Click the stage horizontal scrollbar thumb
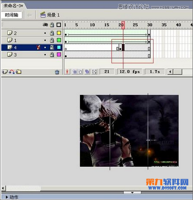Viewport: 193px width, 200px height. tap(23, 188)
